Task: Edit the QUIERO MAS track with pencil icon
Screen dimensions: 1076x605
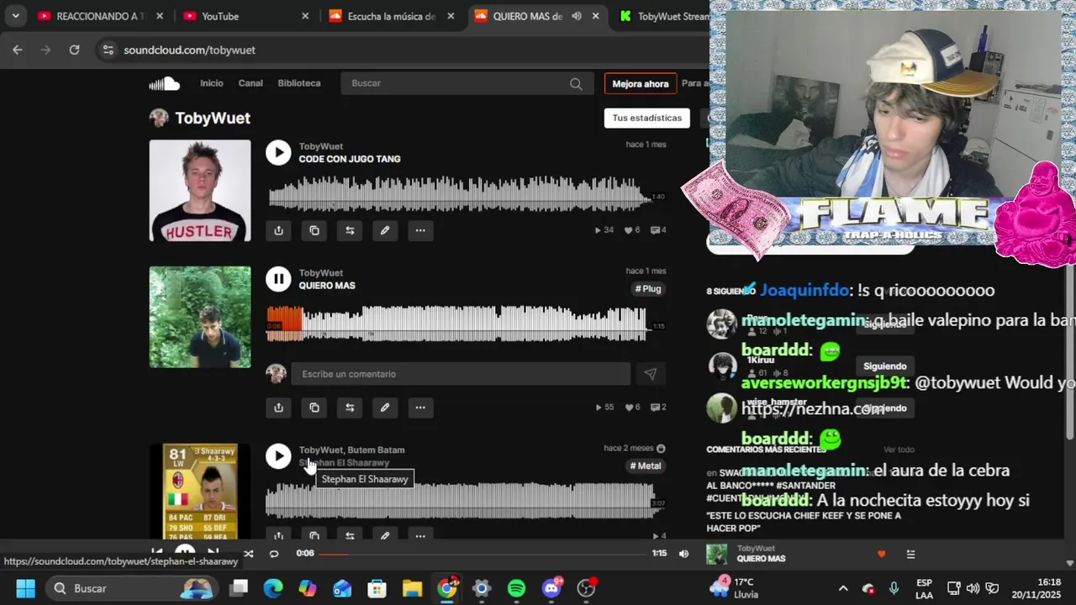Action: click(385, 408)
